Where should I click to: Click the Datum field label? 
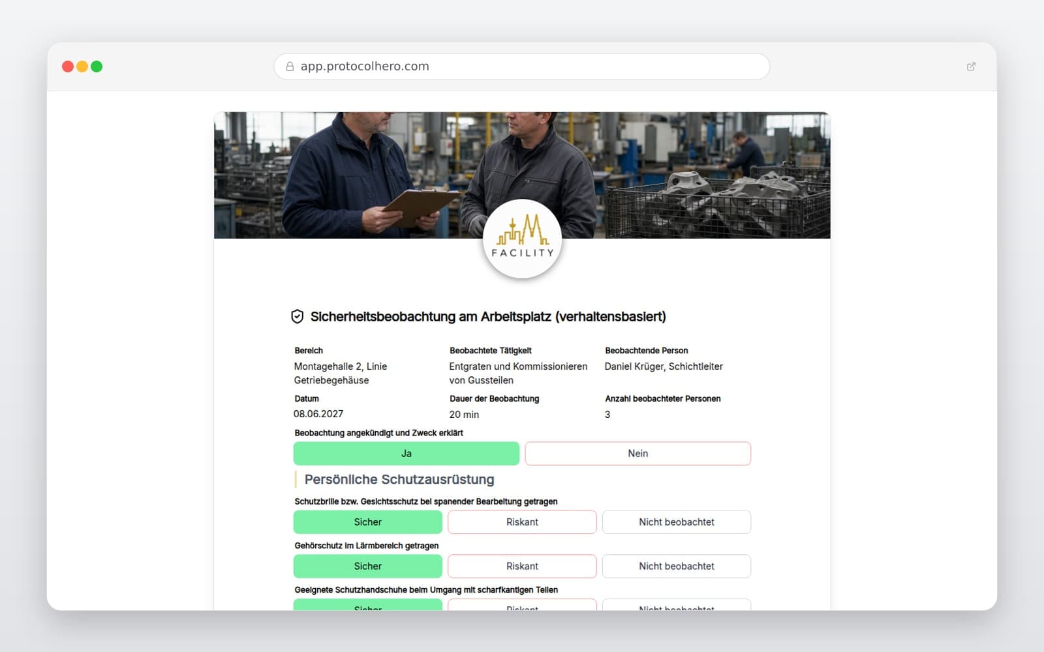pos(307,399)
